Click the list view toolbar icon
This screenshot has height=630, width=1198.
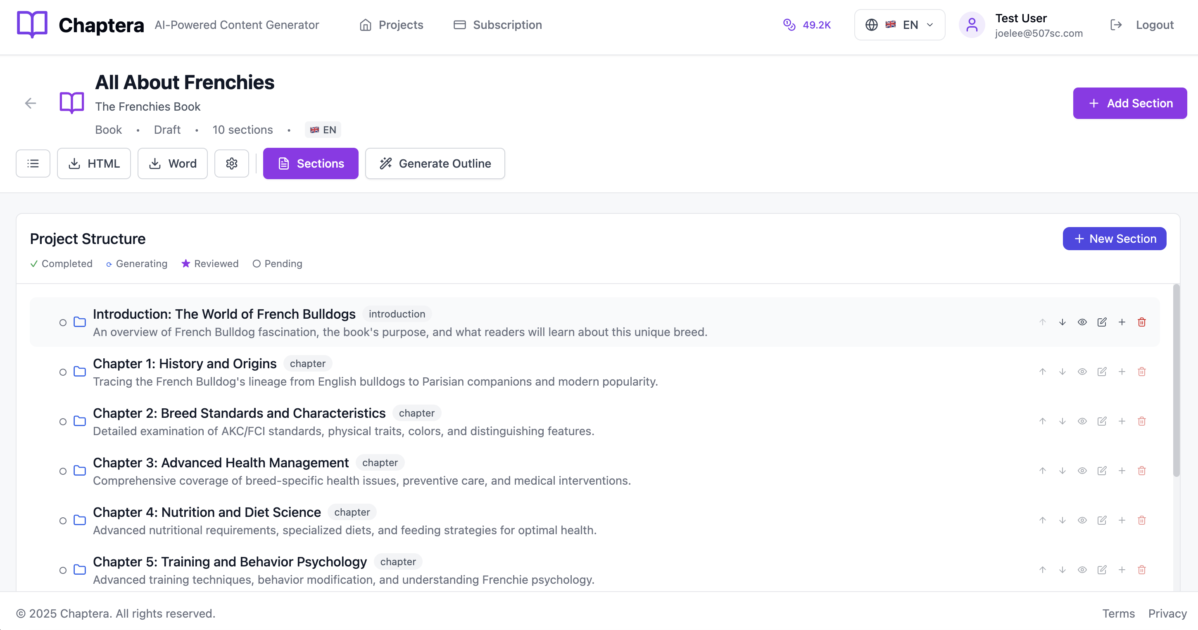[33, 163]
